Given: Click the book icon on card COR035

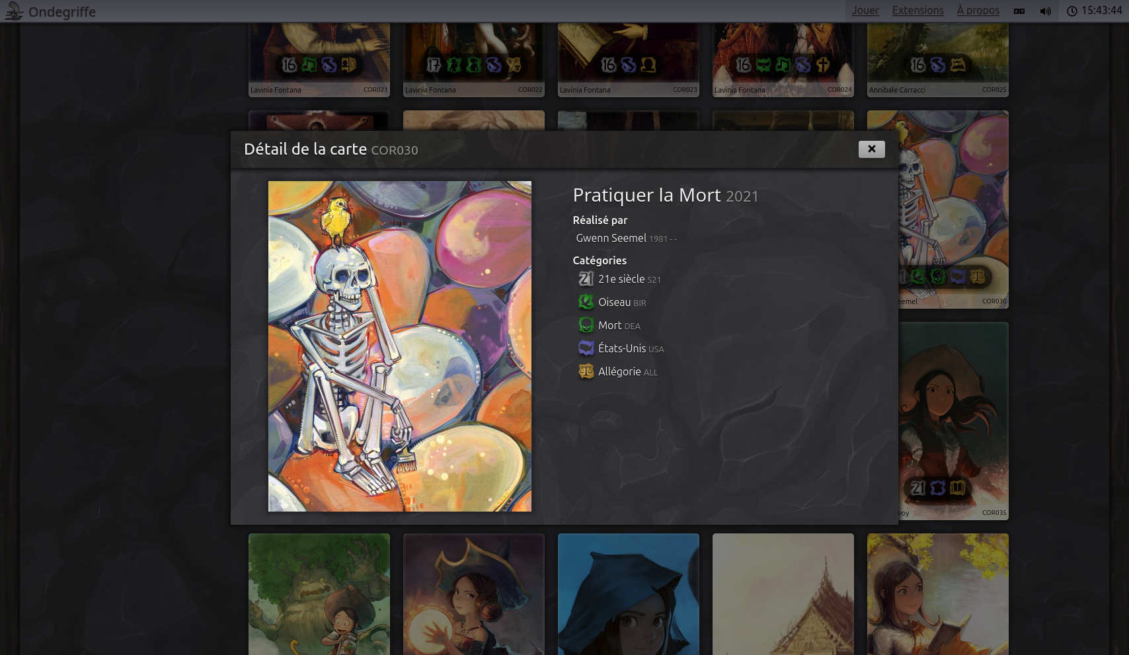Looking at the screenshot, I should [958, 488].
